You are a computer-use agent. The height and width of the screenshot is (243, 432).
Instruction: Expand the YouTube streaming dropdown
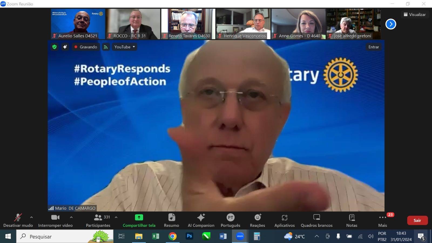click(x=124, y=47)
